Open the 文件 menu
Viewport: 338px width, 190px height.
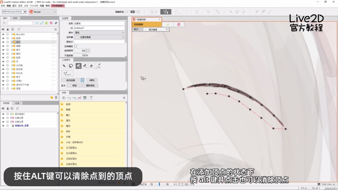(3, 6)
